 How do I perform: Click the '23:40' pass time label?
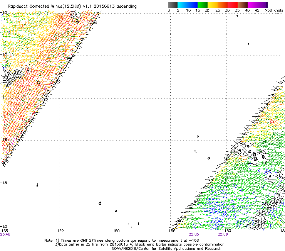5,234
